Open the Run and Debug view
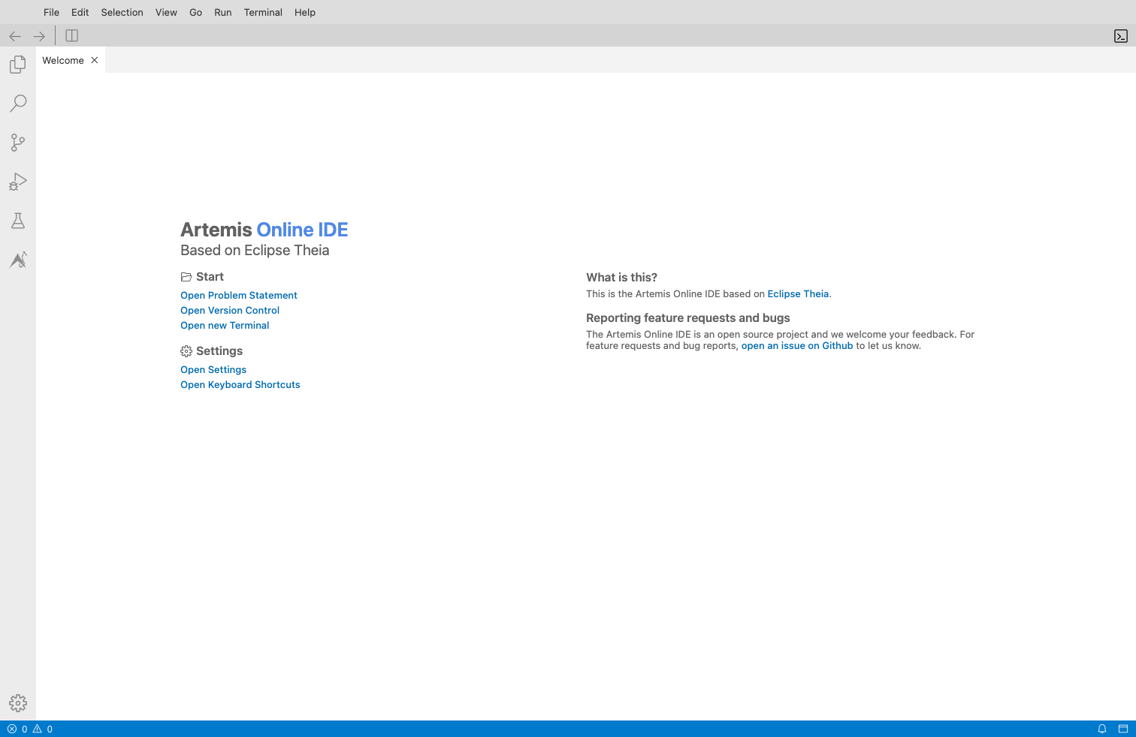The image size is (1136, 737). coord(18,182)
